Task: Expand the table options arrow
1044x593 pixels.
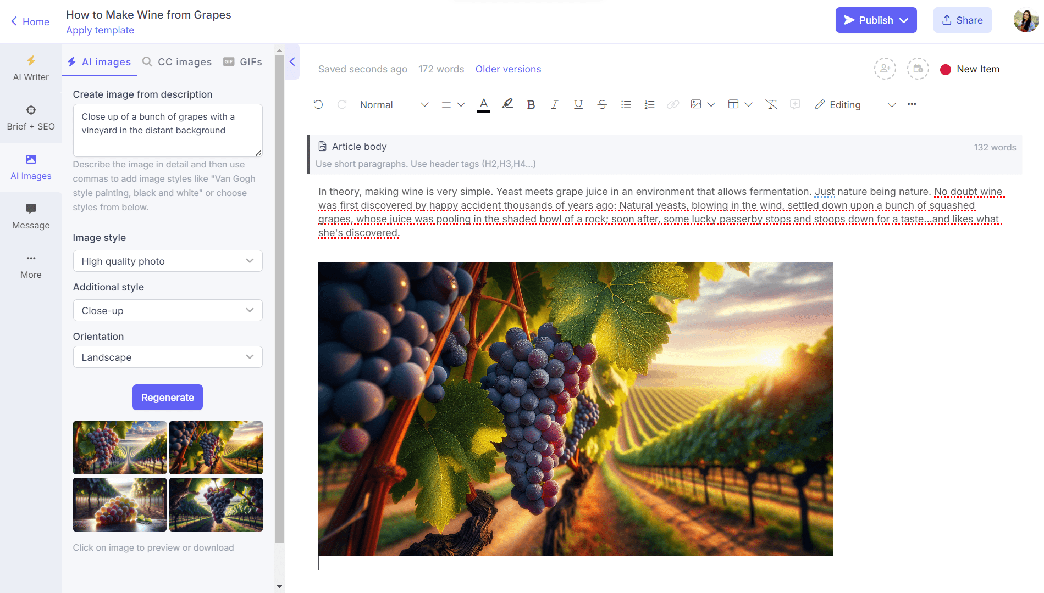Action: 748,104
